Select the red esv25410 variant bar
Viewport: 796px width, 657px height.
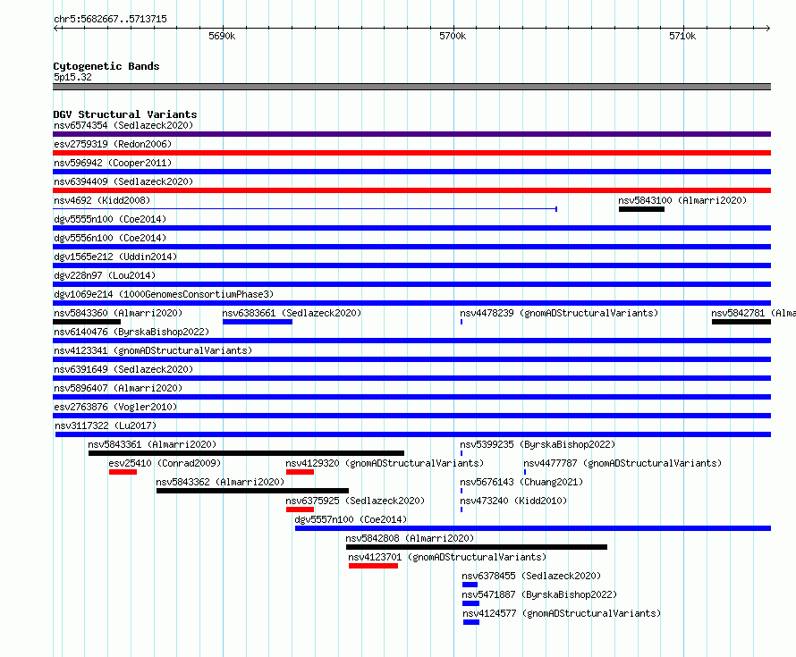click(123, 472)
